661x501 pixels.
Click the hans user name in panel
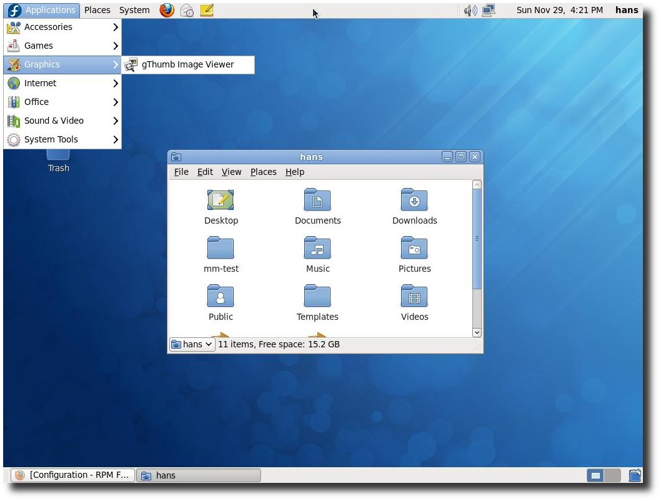(x=627, y=10)
